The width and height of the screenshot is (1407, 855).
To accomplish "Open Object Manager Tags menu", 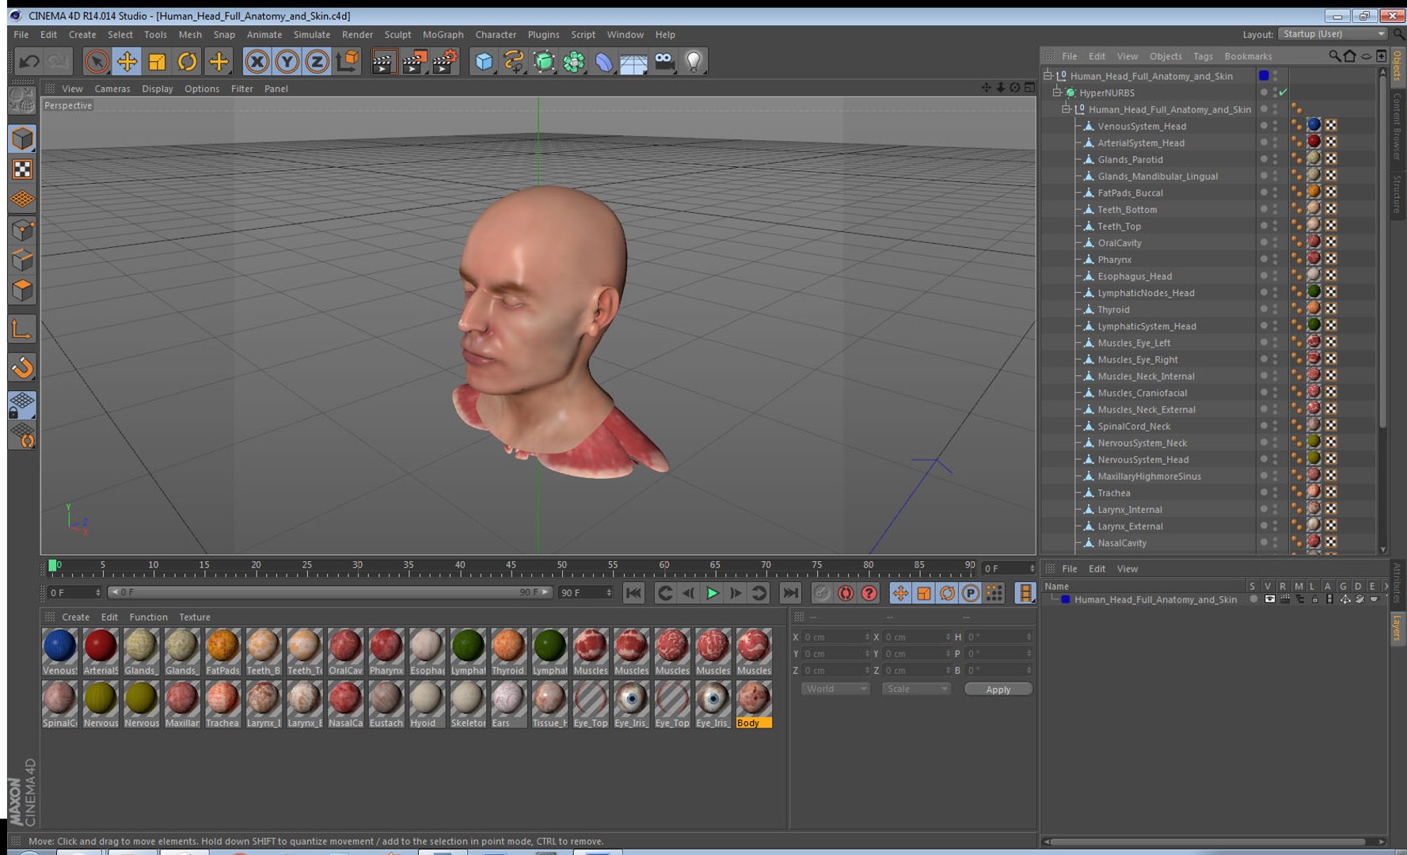I will pyautogui.click(x=1203, y=56).
